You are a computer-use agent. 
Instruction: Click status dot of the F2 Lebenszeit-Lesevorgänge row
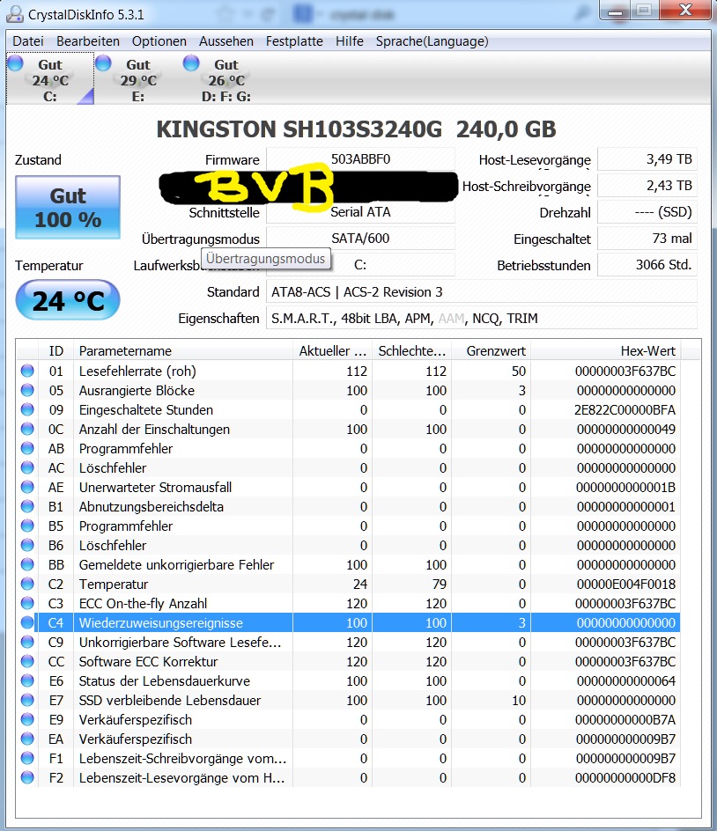(27, 777)
